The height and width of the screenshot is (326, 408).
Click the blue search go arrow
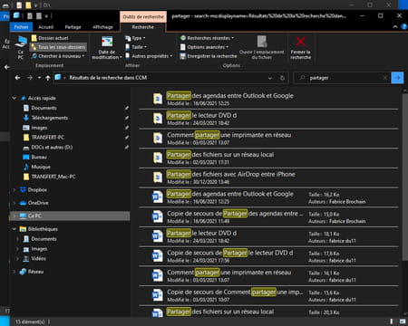397,78
